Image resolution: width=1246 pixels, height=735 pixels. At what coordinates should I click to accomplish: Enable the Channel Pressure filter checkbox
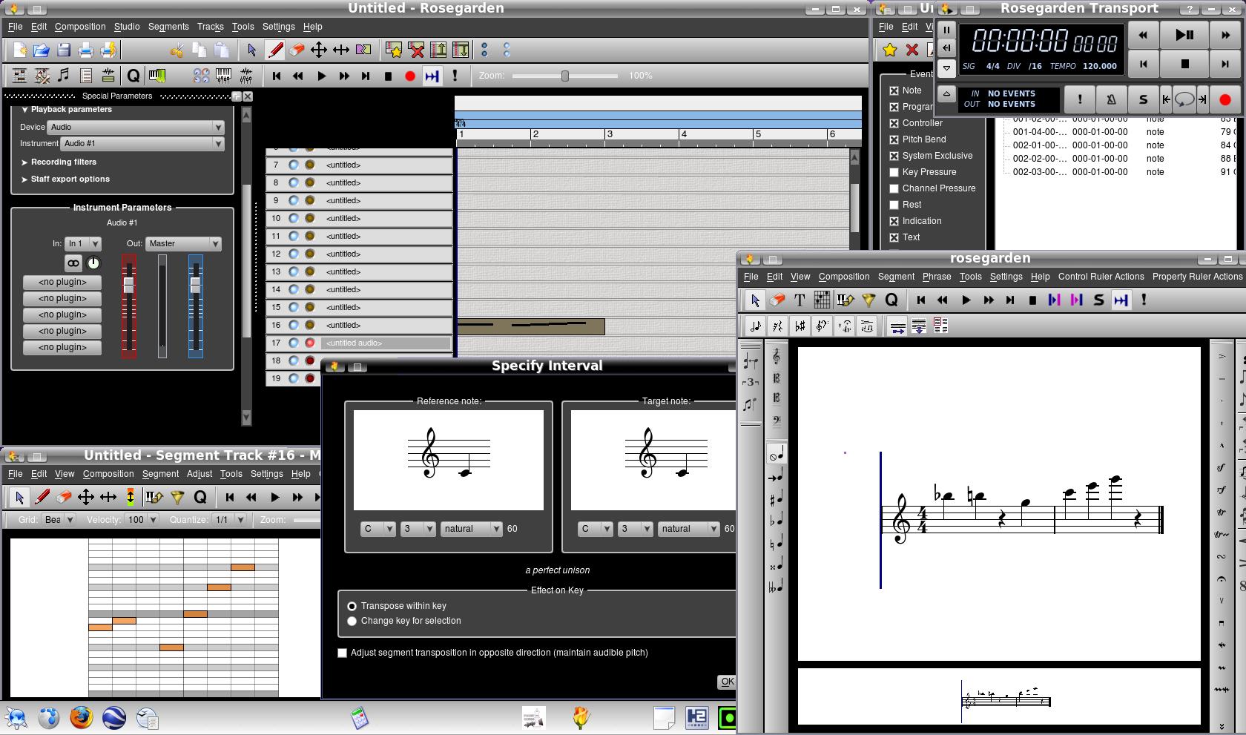point(894,188)
